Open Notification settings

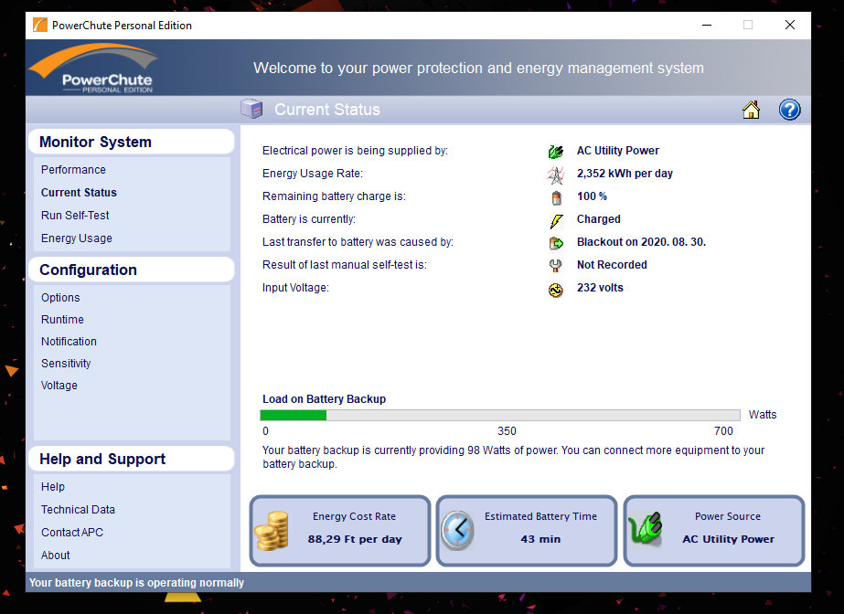tap(69, 342)
